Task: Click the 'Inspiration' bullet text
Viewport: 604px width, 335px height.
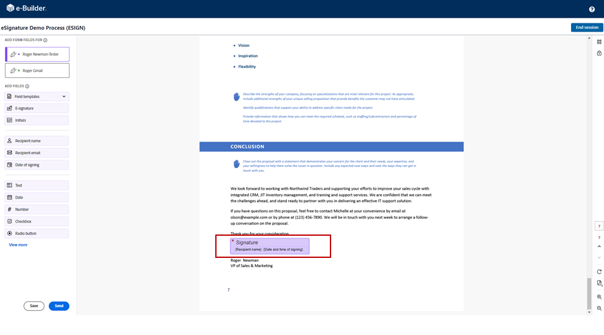Action: 248,56
